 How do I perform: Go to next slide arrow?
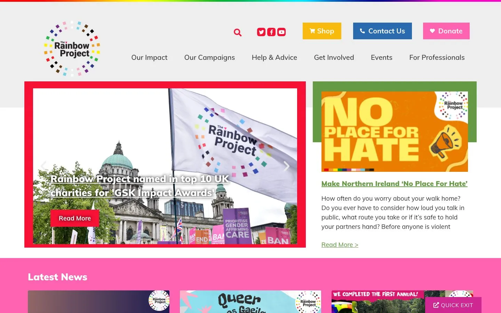coord(286,166)
